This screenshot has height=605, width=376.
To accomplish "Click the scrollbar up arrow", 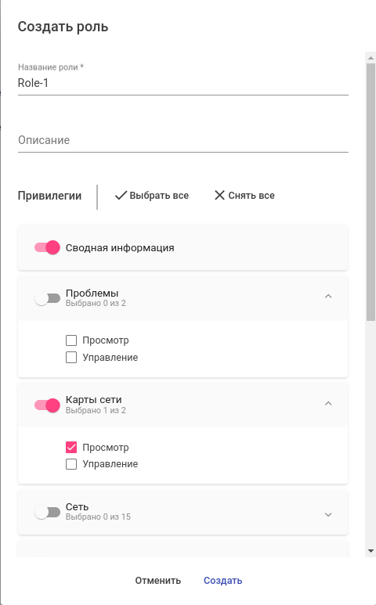I will 371,58.
